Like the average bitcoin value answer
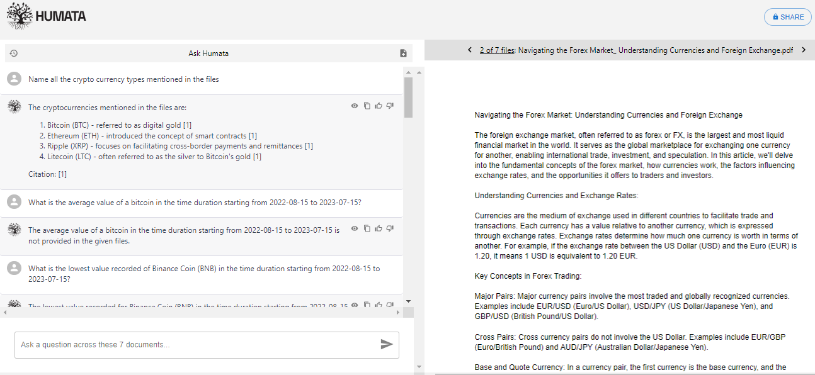815x375 pixels. click(379, 228)
